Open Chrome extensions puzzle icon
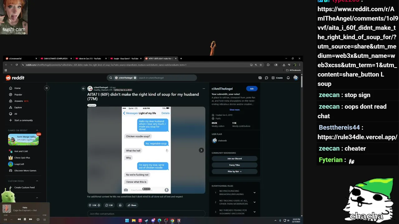Image resolution: width=399 pixels, height=224 pixels. (x=268, y=65)
